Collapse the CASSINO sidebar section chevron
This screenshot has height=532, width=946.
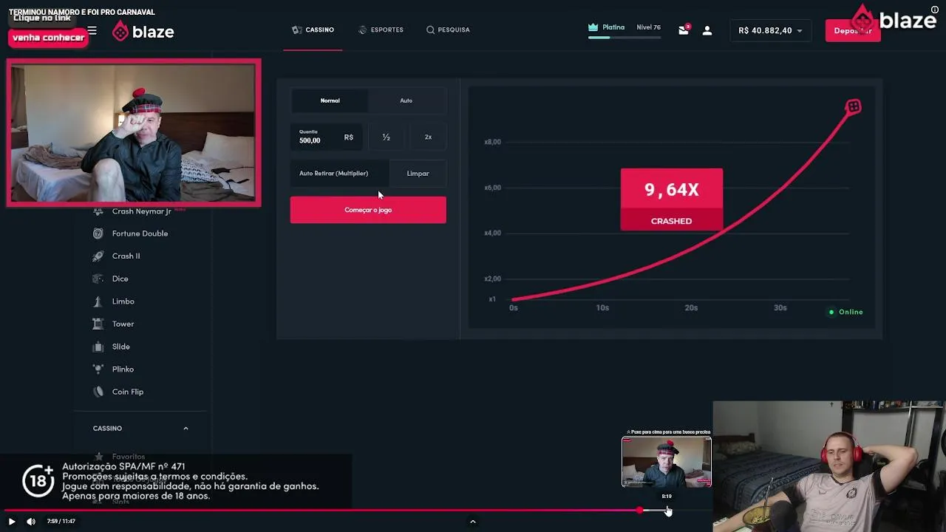(x=186, y=429)
